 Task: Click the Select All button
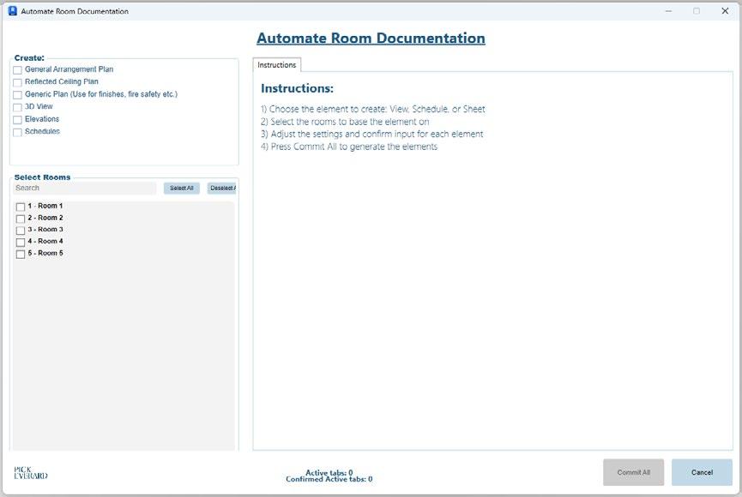(182, 189)
